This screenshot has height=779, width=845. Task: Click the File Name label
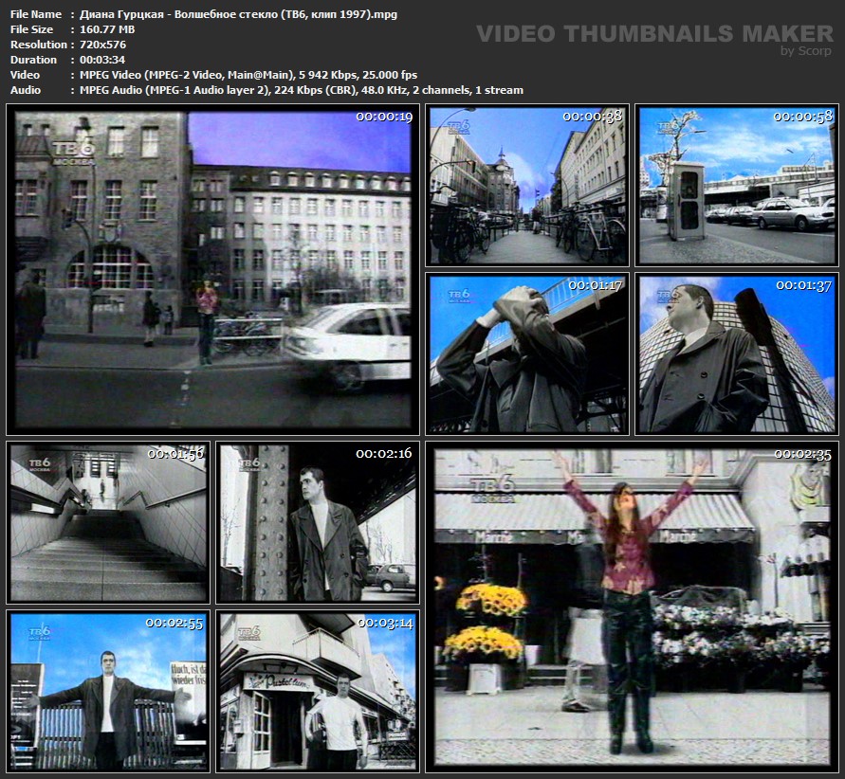pos(36,14)
